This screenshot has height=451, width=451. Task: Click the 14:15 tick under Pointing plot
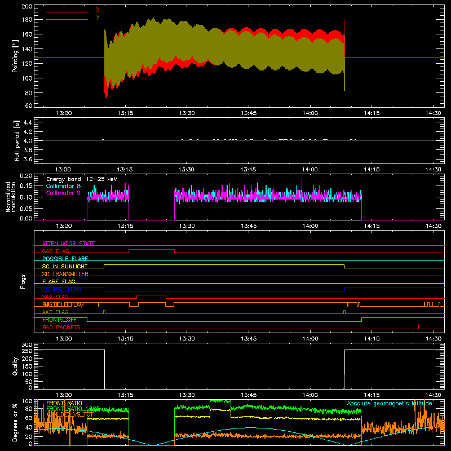click(x=372, y=113)
